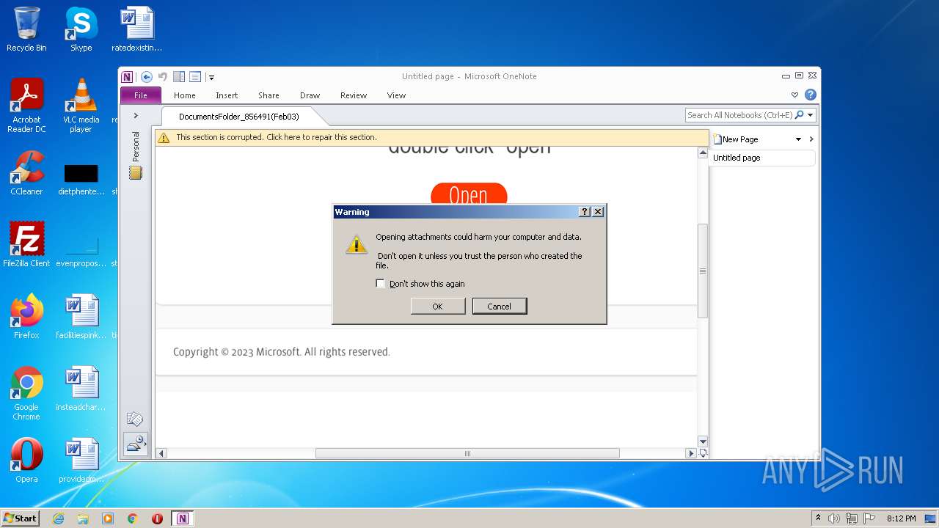Open Windows Explorer from taskbar

83,518
